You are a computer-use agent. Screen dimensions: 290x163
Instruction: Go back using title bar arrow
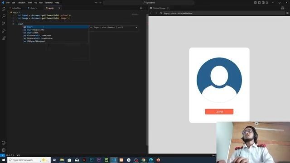point(96,3)
